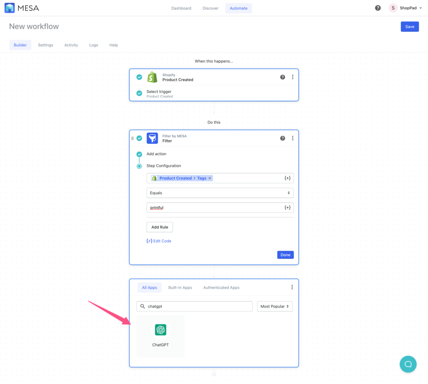Screen dimensions: 428x384
Task: Click the green checkmark on the Add action step
Action: click(x=139, y=154)
